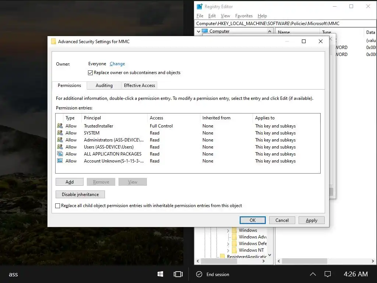Open Registry Editor View menu
377x283 pixels.
click(225, 15)
